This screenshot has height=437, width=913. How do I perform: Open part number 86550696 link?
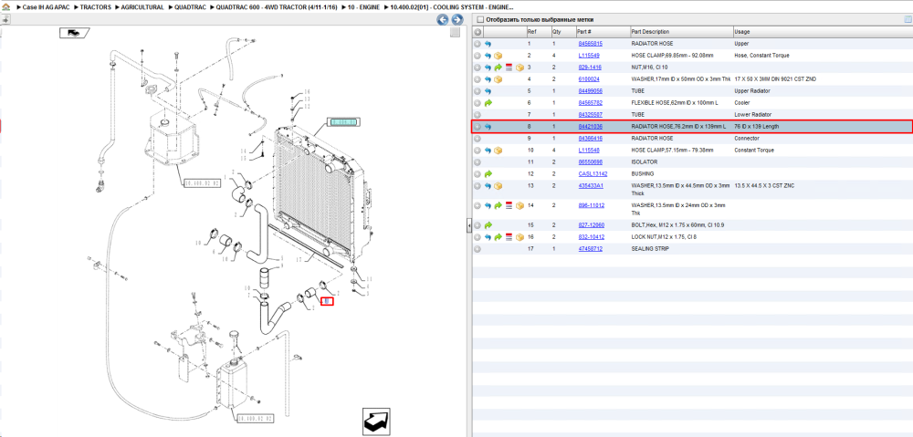[590, 162]
